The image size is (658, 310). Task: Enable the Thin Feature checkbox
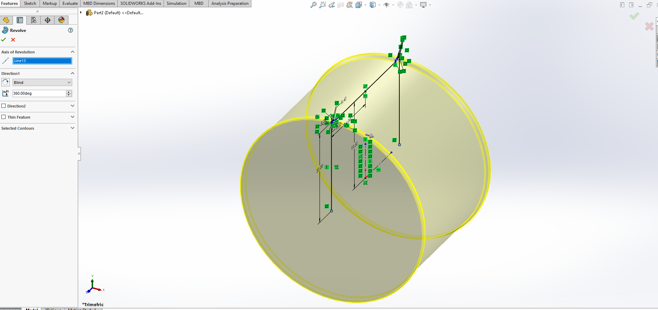[3, 117]
